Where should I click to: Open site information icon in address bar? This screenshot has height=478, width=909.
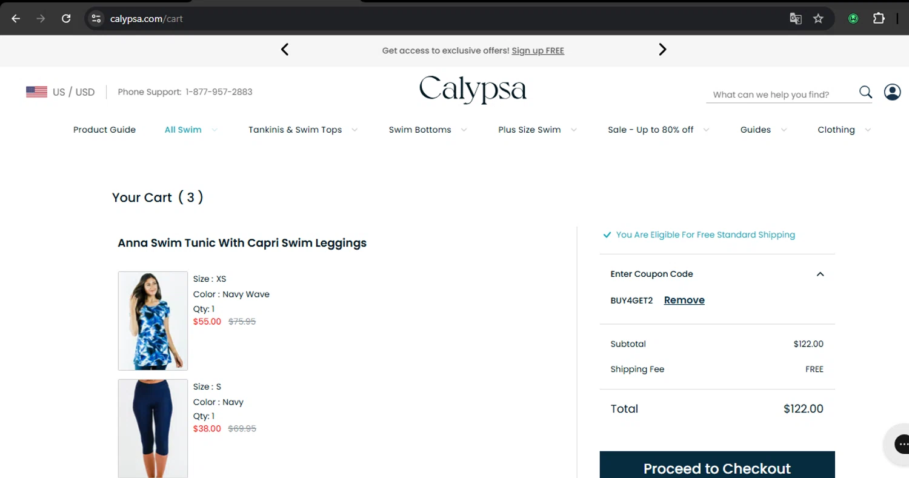(96, 19)
